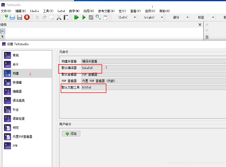226x167 pixels.
Task: Open the 文件(F) menu
Action: coord(6,11)
